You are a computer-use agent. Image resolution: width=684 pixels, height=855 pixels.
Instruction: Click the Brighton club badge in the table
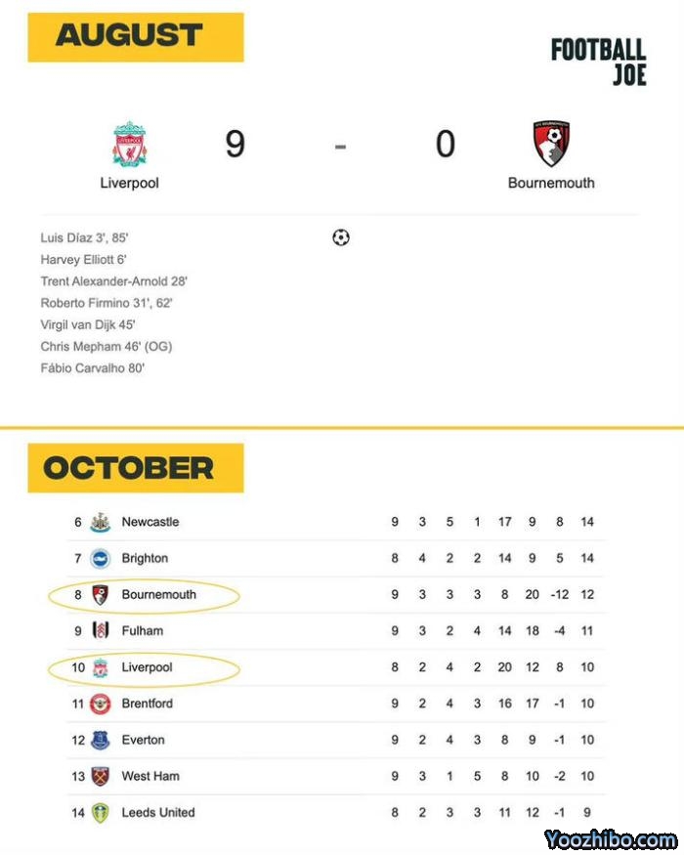[100, 558]
